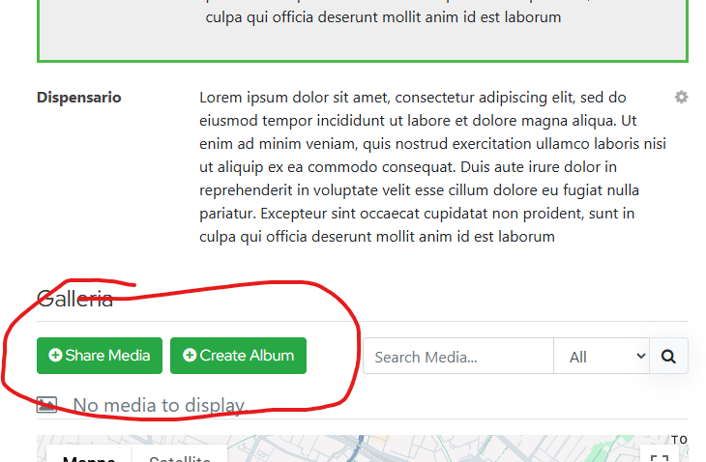The image size is (706, 462).
Task: Click the Galleria section heading
Action: (74, 299)
